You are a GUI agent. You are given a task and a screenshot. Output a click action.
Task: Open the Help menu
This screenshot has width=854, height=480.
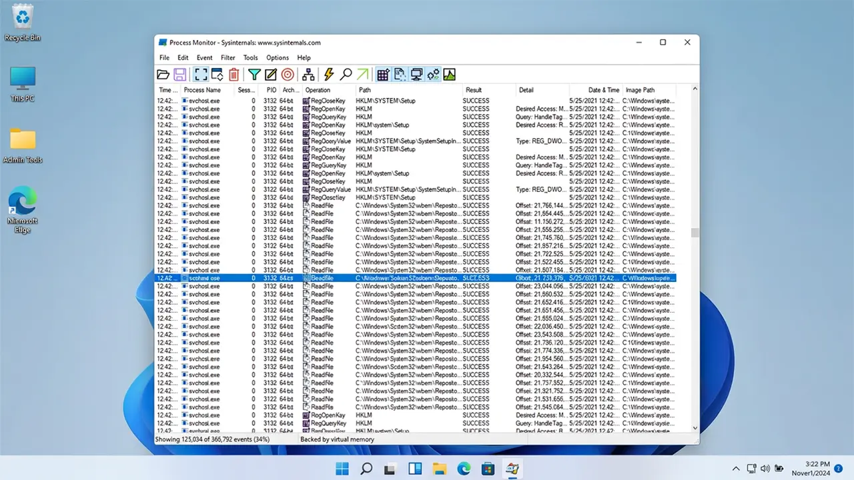[304, 58]
